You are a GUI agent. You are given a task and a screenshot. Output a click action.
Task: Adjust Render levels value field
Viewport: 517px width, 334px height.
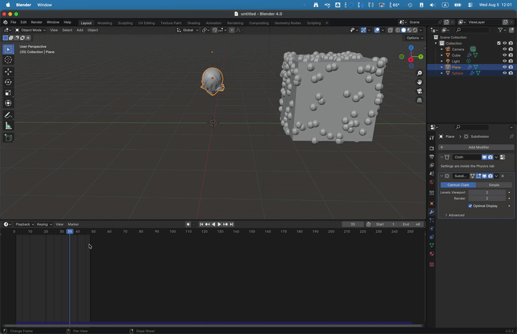(x=487, y=198)
